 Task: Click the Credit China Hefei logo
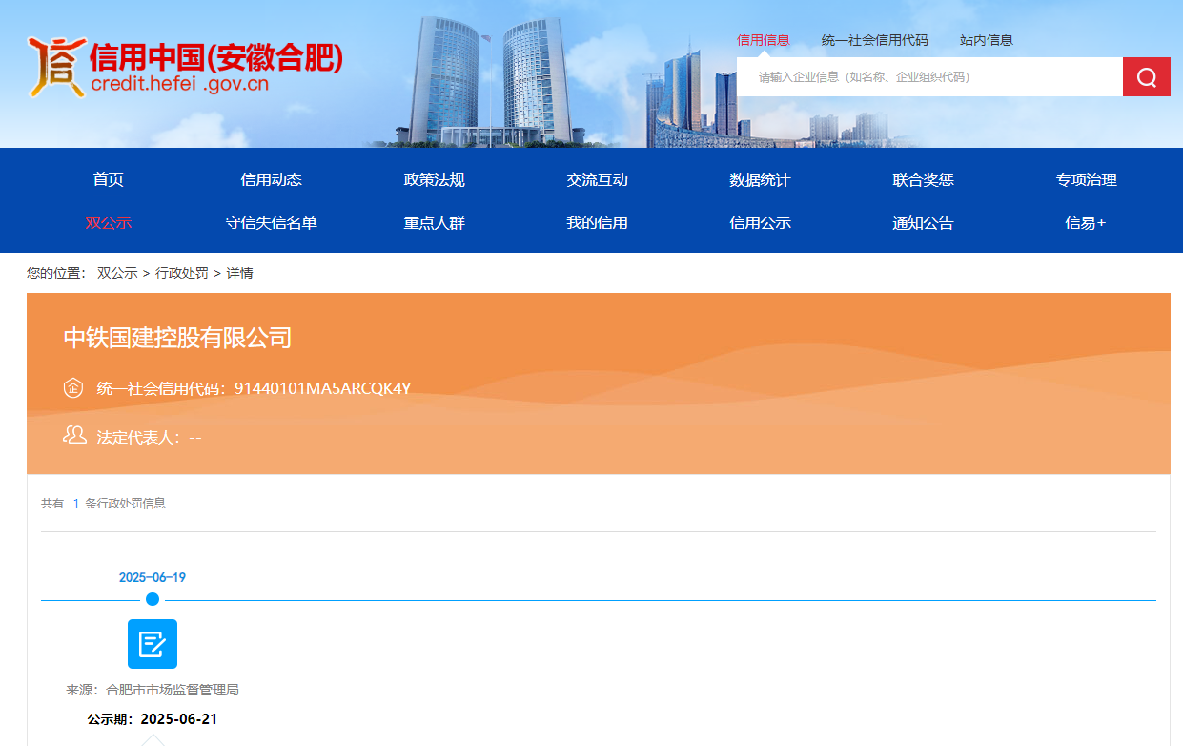click(185, 67)
